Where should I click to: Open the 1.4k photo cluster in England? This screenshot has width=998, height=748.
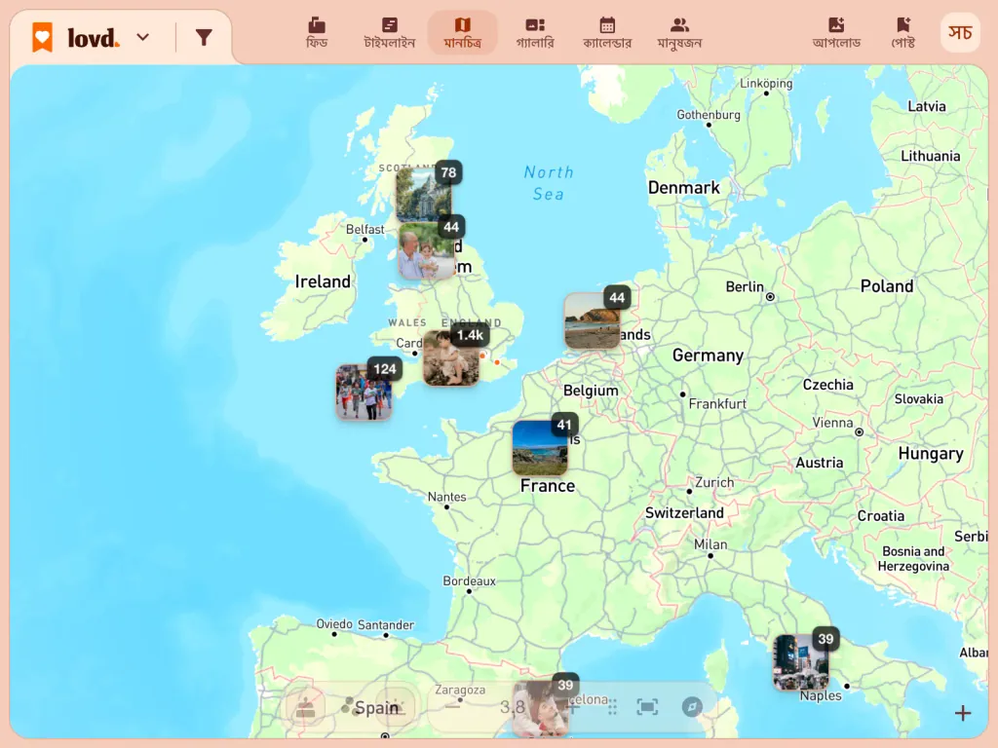click(451, 357)
